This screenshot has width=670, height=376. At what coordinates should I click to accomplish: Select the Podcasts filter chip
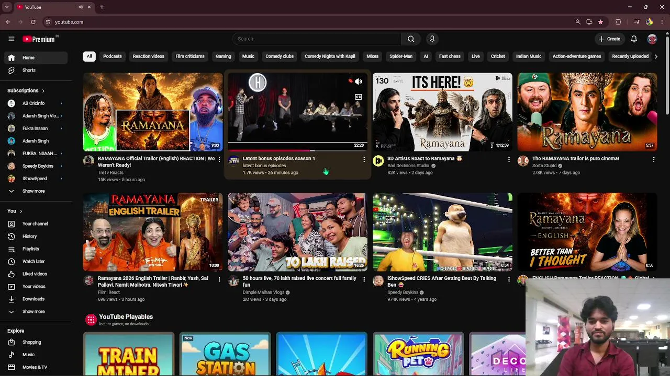[113, 56]
